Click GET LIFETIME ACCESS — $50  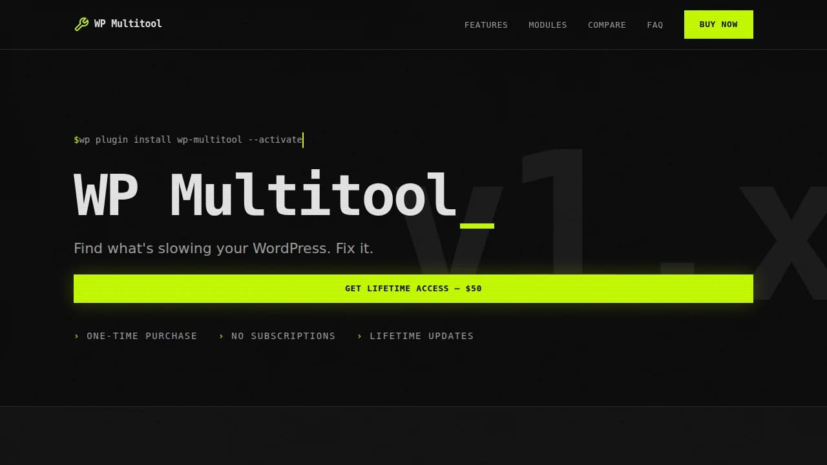click(413, 288)
